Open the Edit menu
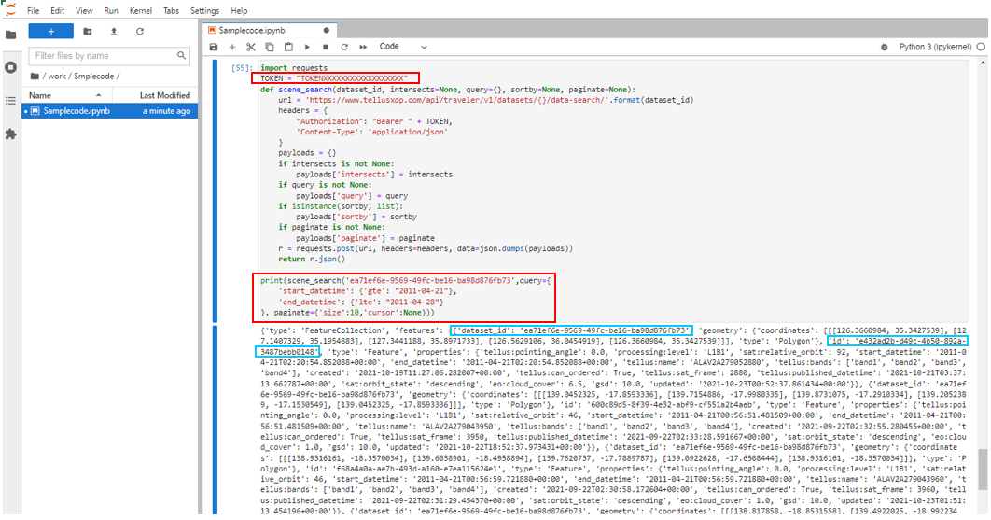This screenshot has height=520, width=991. pyautogui.click(x=58, y=11)
